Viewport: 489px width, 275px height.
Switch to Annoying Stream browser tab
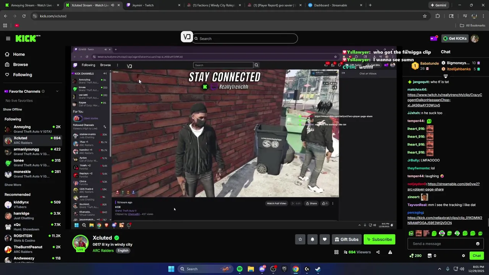tap(32, 5)
